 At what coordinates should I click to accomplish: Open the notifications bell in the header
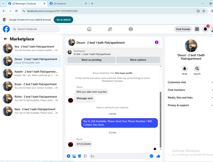click(205, 29)
